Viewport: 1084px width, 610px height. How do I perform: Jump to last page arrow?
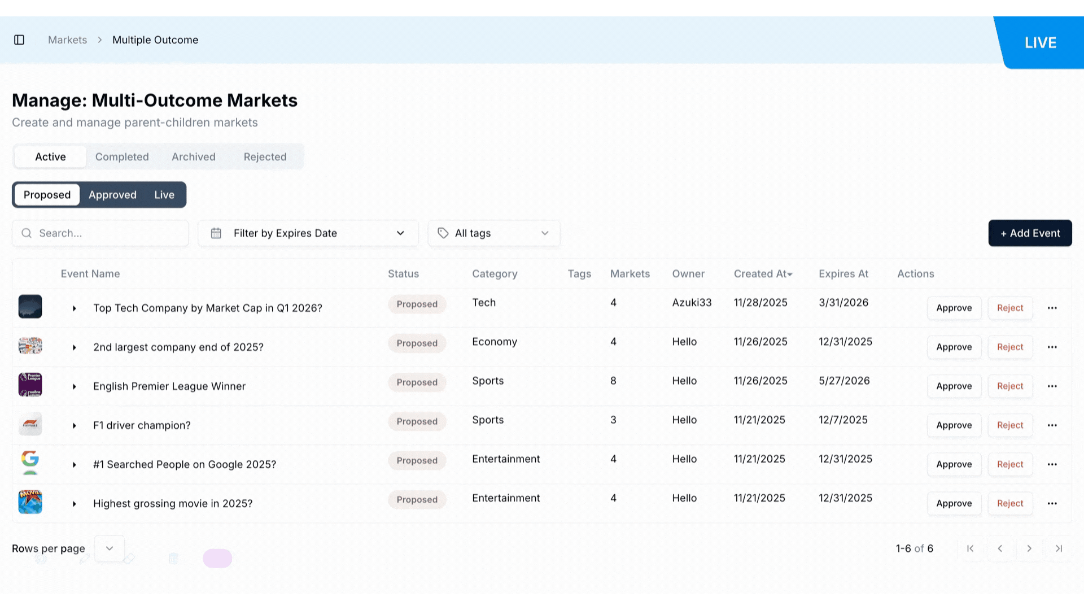pyautogui.click(x=1059, y=548)
